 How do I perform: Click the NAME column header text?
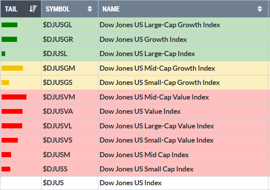click(111, 9)
